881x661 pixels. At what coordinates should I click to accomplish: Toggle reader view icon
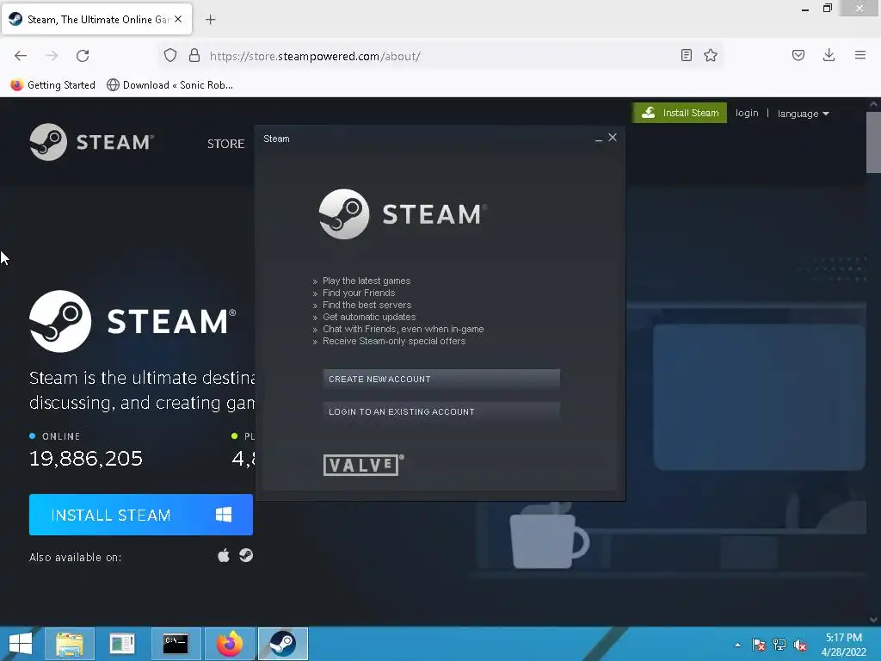click(686, 55)
